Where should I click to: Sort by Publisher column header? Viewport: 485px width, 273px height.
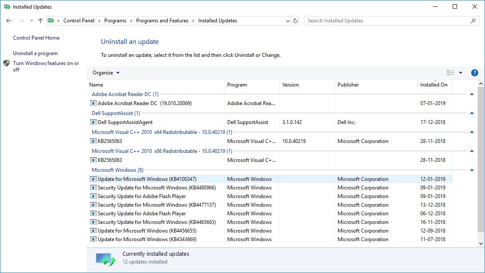(376, 85)
